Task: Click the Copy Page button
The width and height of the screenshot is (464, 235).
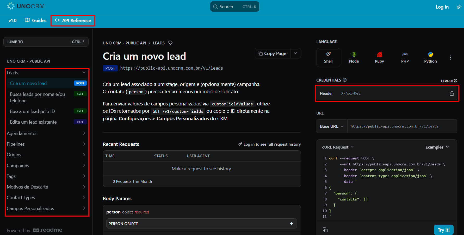Action: [273, 53]
